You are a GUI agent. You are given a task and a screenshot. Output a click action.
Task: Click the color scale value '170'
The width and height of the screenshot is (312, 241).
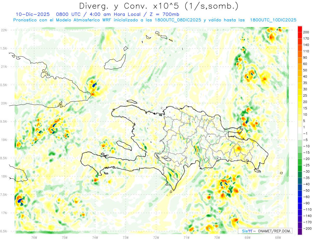pyautogui.click(x=306, y=38)
